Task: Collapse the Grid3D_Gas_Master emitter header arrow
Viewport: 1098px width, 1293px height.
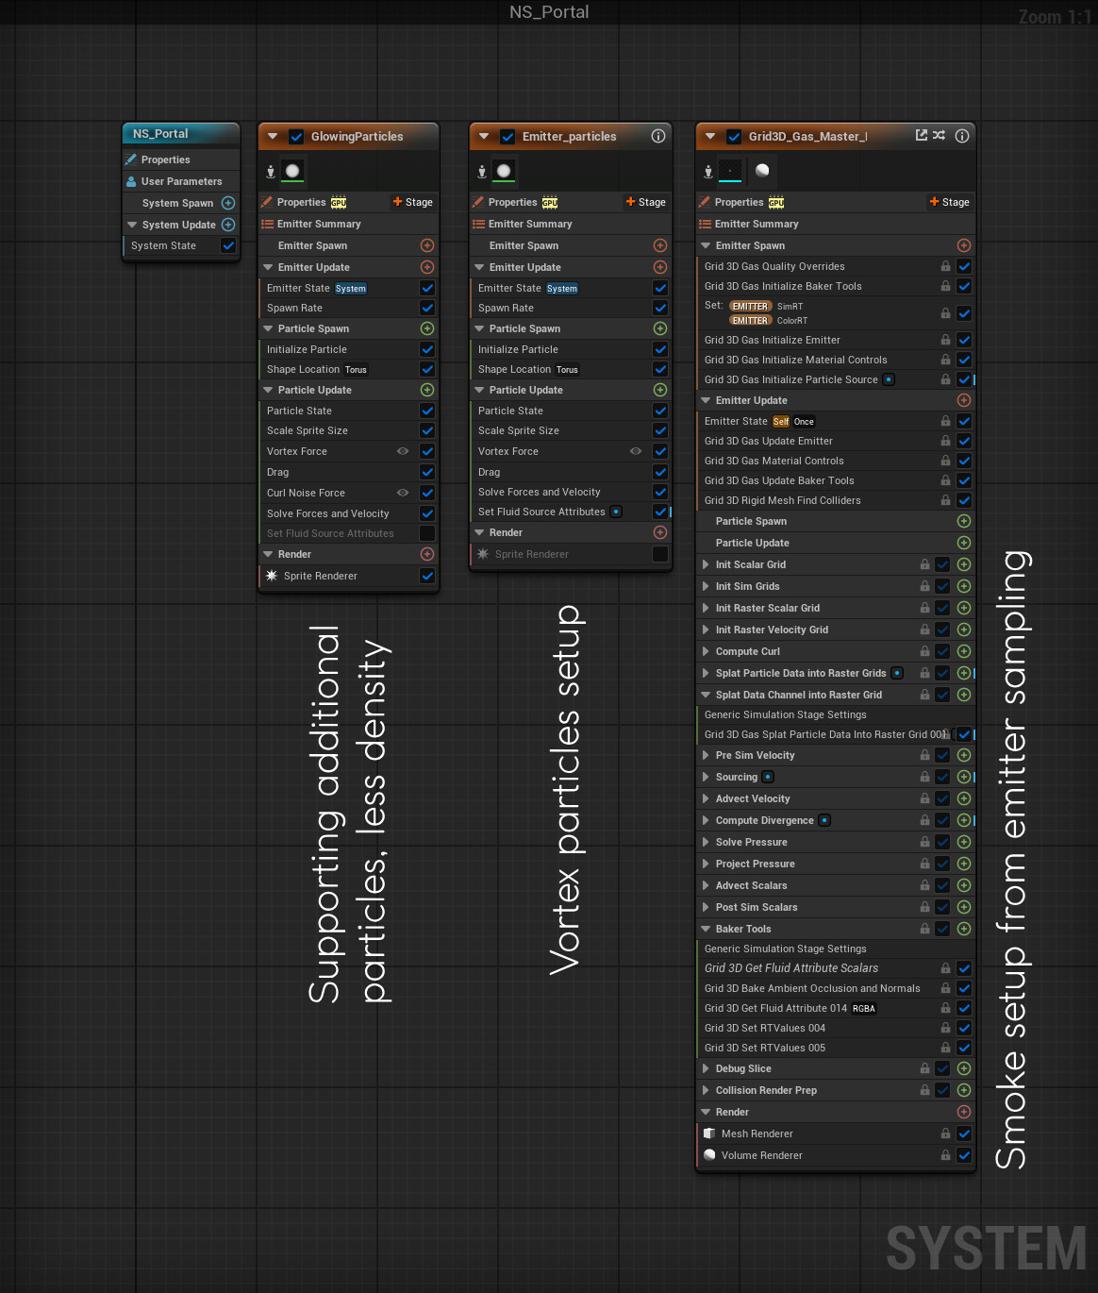Action: pyautogui.click(x=710, y=137)
